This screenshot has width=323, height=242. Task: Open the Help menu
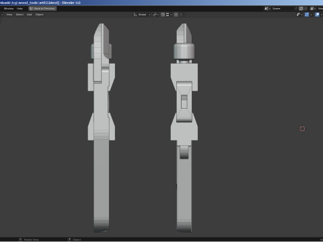(20, 9)
